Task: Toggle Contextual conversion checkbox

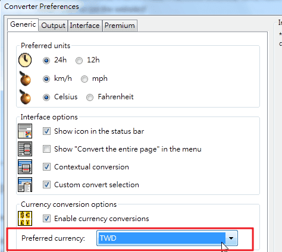Action: click(46, 166)
